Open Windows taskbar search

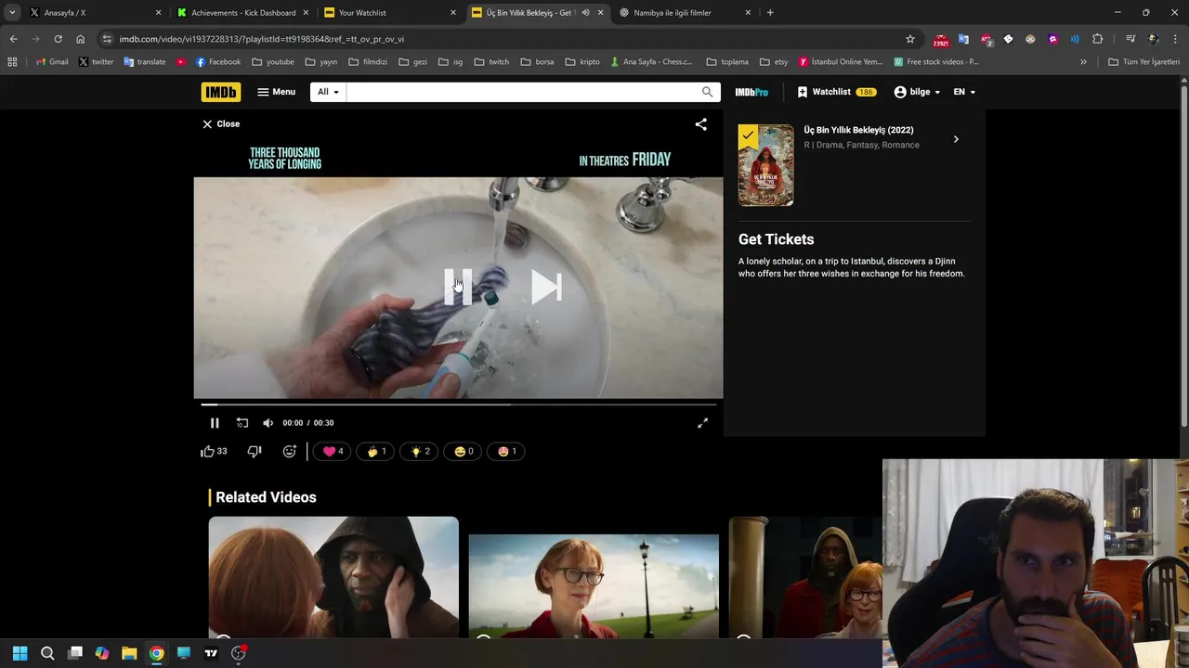[x=47, y=653]
